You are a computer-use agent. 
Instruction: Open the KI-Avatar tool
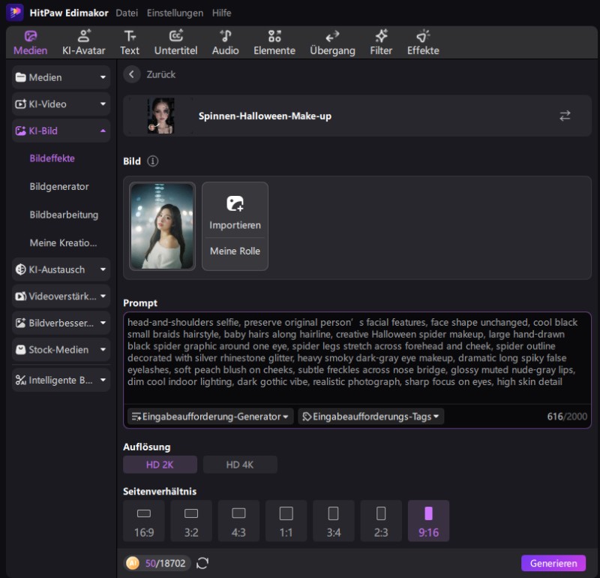click(84, 43)
